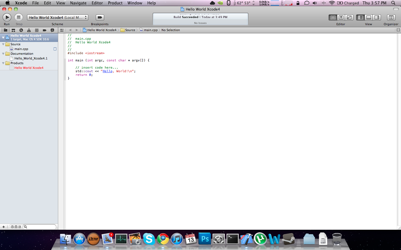
Task: Open Google Chrome from the Dock
Action: [163, 239]
